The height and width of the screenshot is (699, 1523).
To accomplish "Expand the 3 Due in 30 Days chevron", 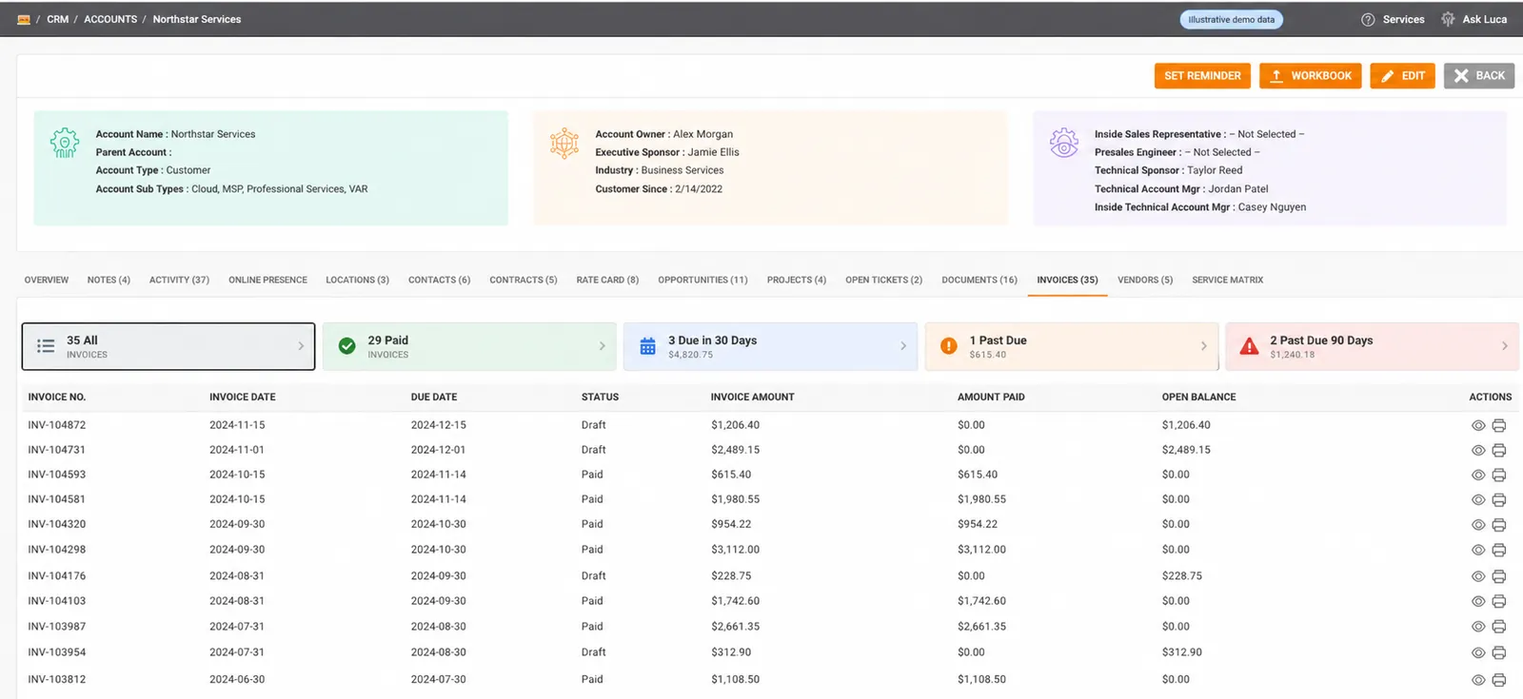I will 903,346.
